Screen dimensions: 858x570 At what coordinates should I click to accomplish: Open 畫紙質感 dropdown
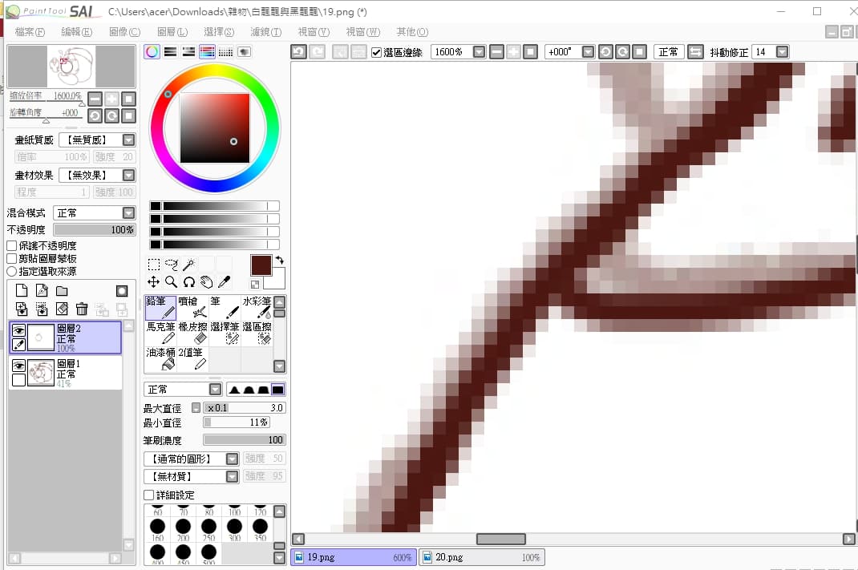coord(128,140)
